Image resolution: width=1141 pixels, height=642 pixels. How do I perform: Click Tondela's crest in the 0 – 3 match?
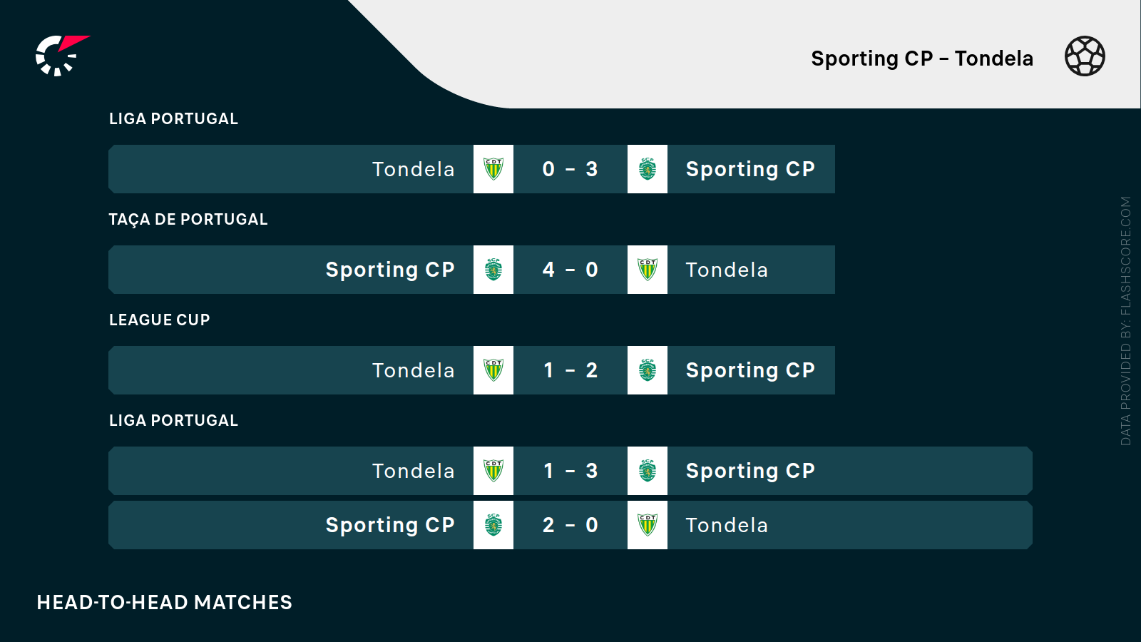(493, 169)
